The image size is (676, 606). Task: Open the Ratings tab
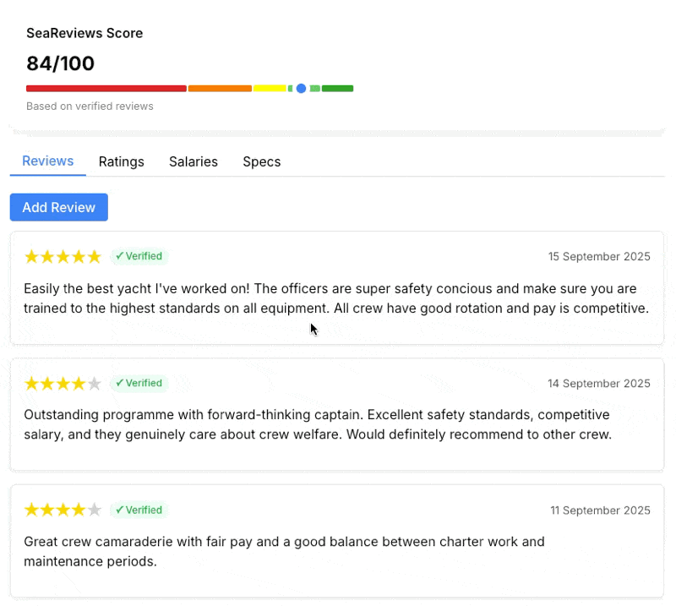point(121,161)
